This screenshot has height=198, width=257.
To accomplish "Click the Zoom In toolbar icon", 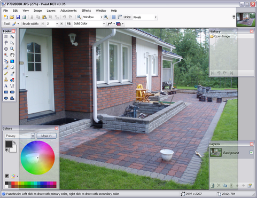I will (106, 17).
